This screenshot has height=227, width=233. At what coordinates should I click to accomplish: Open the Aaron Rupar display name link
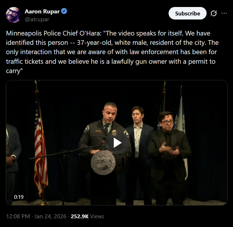pos(42,12)
